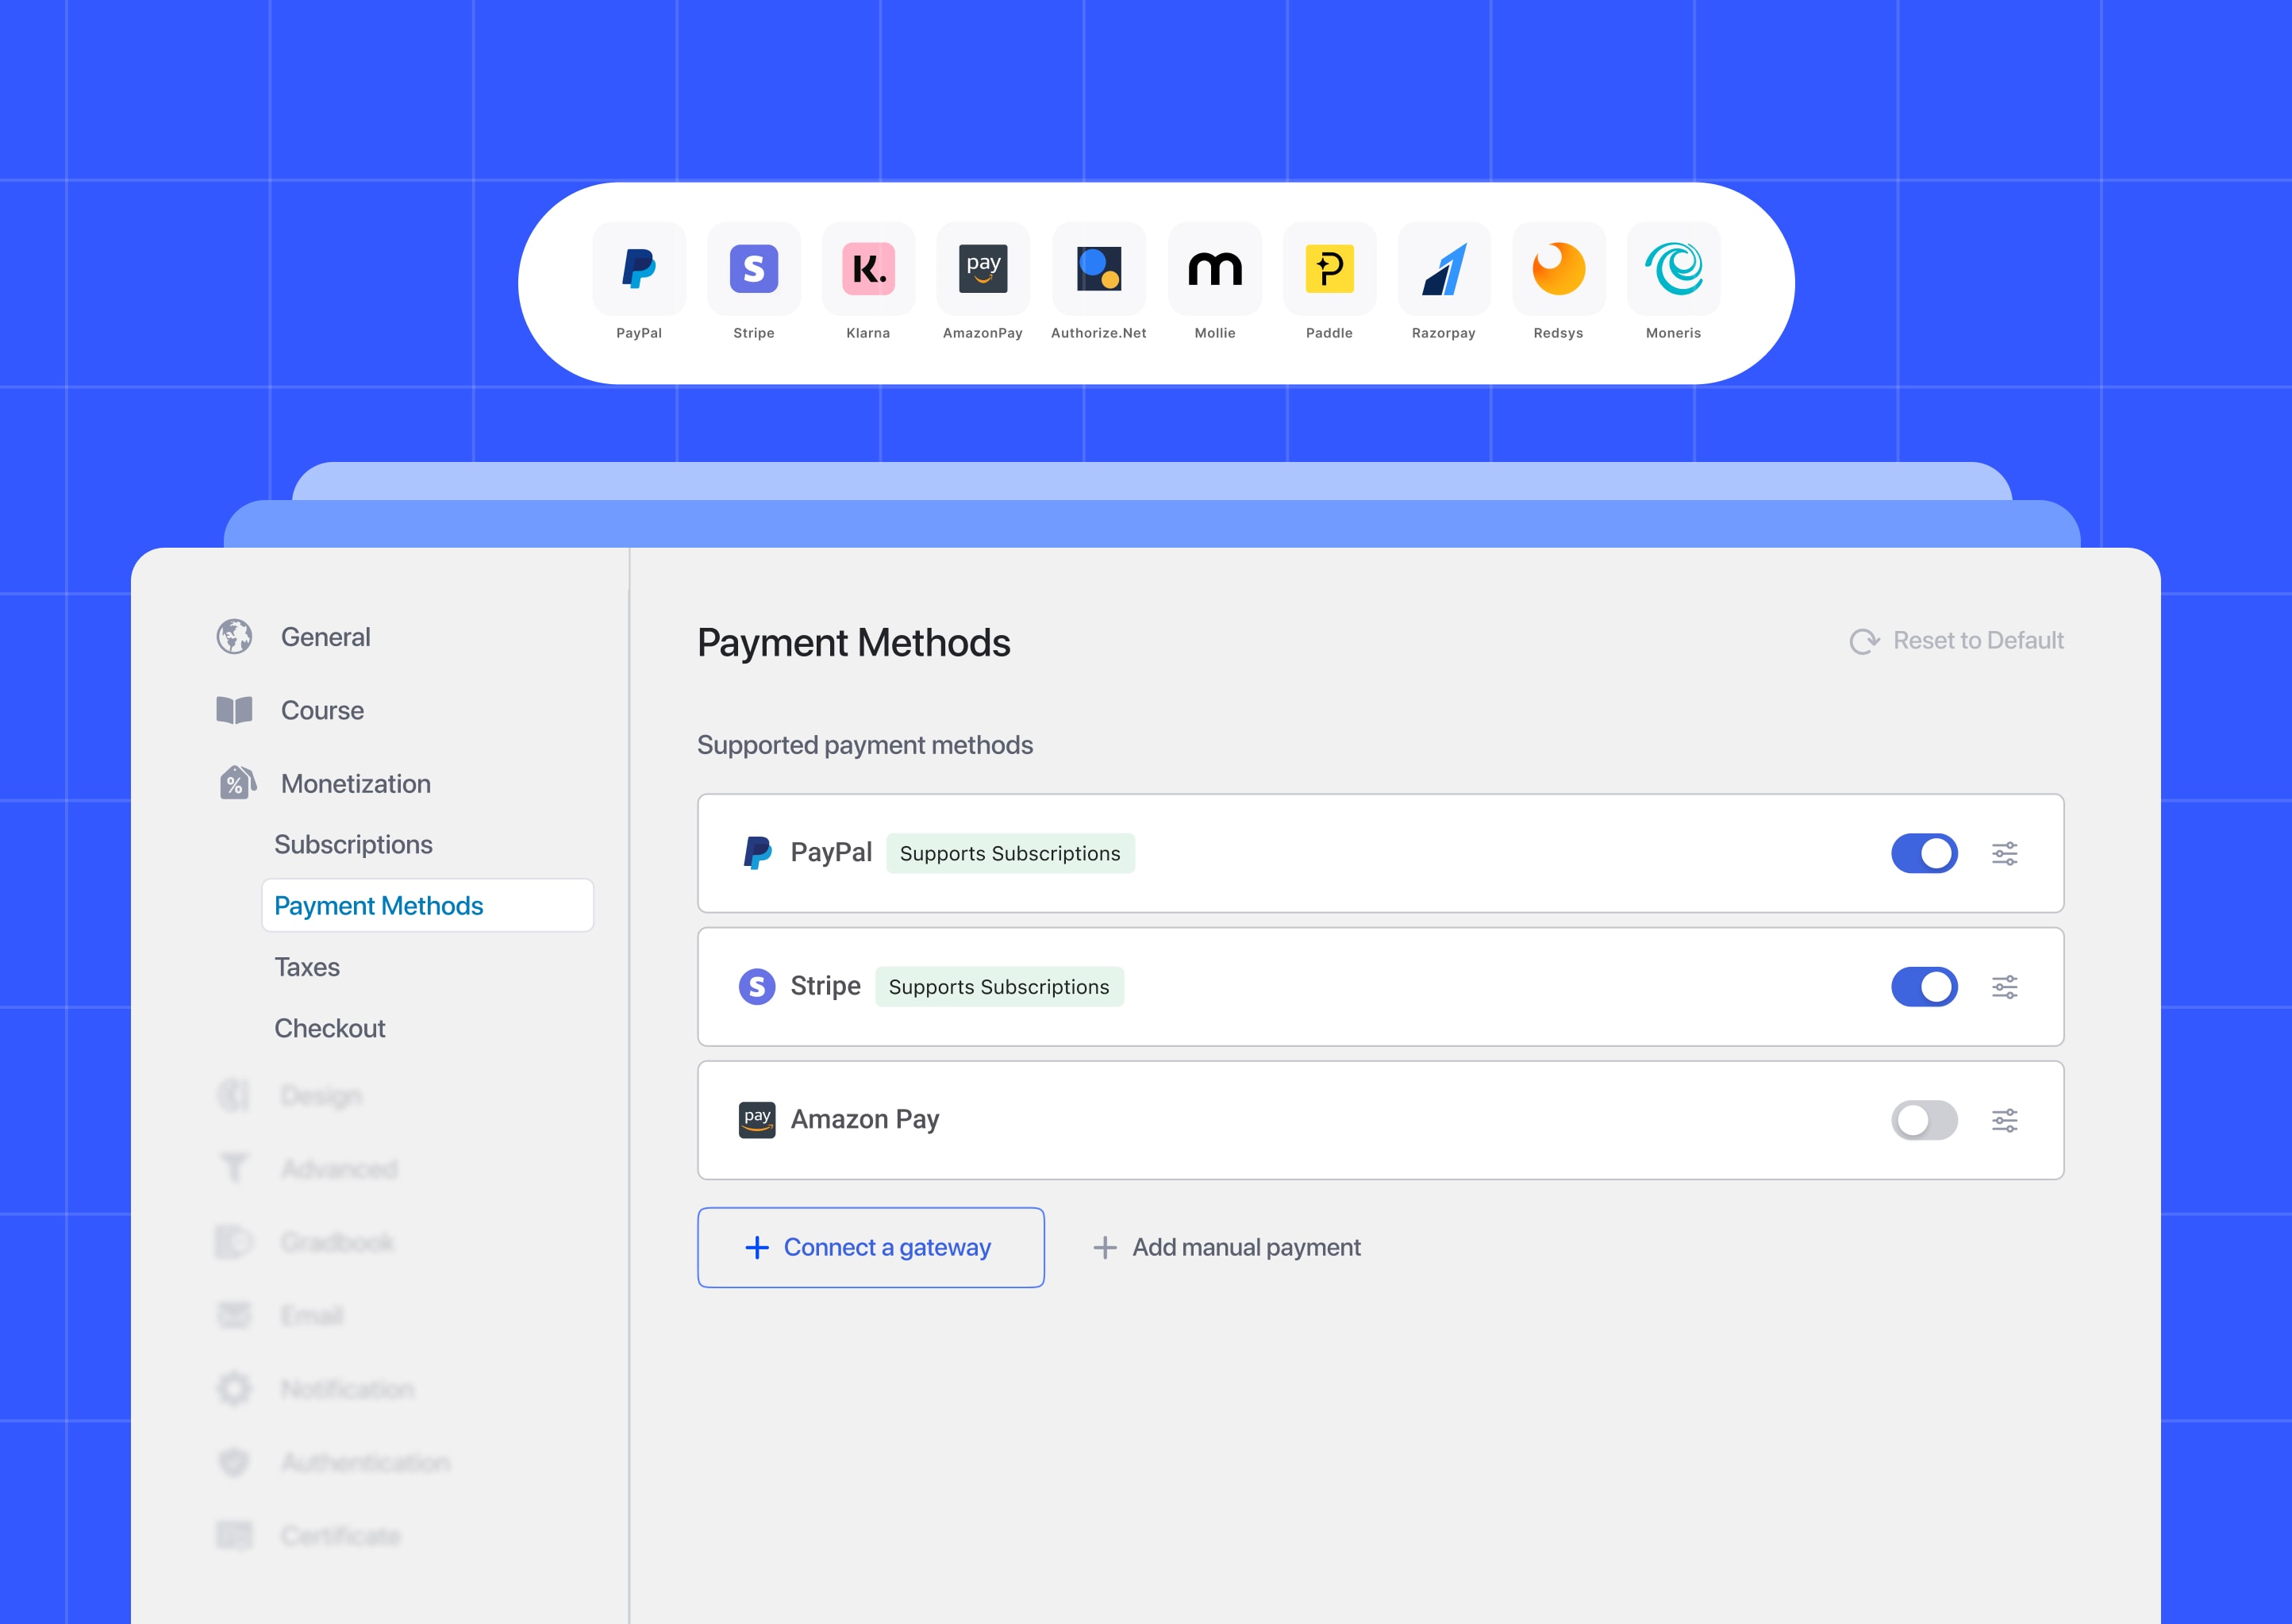Click Add manual payment
This screenshot has height=1624, width=2292.
coord(1226,1247)
